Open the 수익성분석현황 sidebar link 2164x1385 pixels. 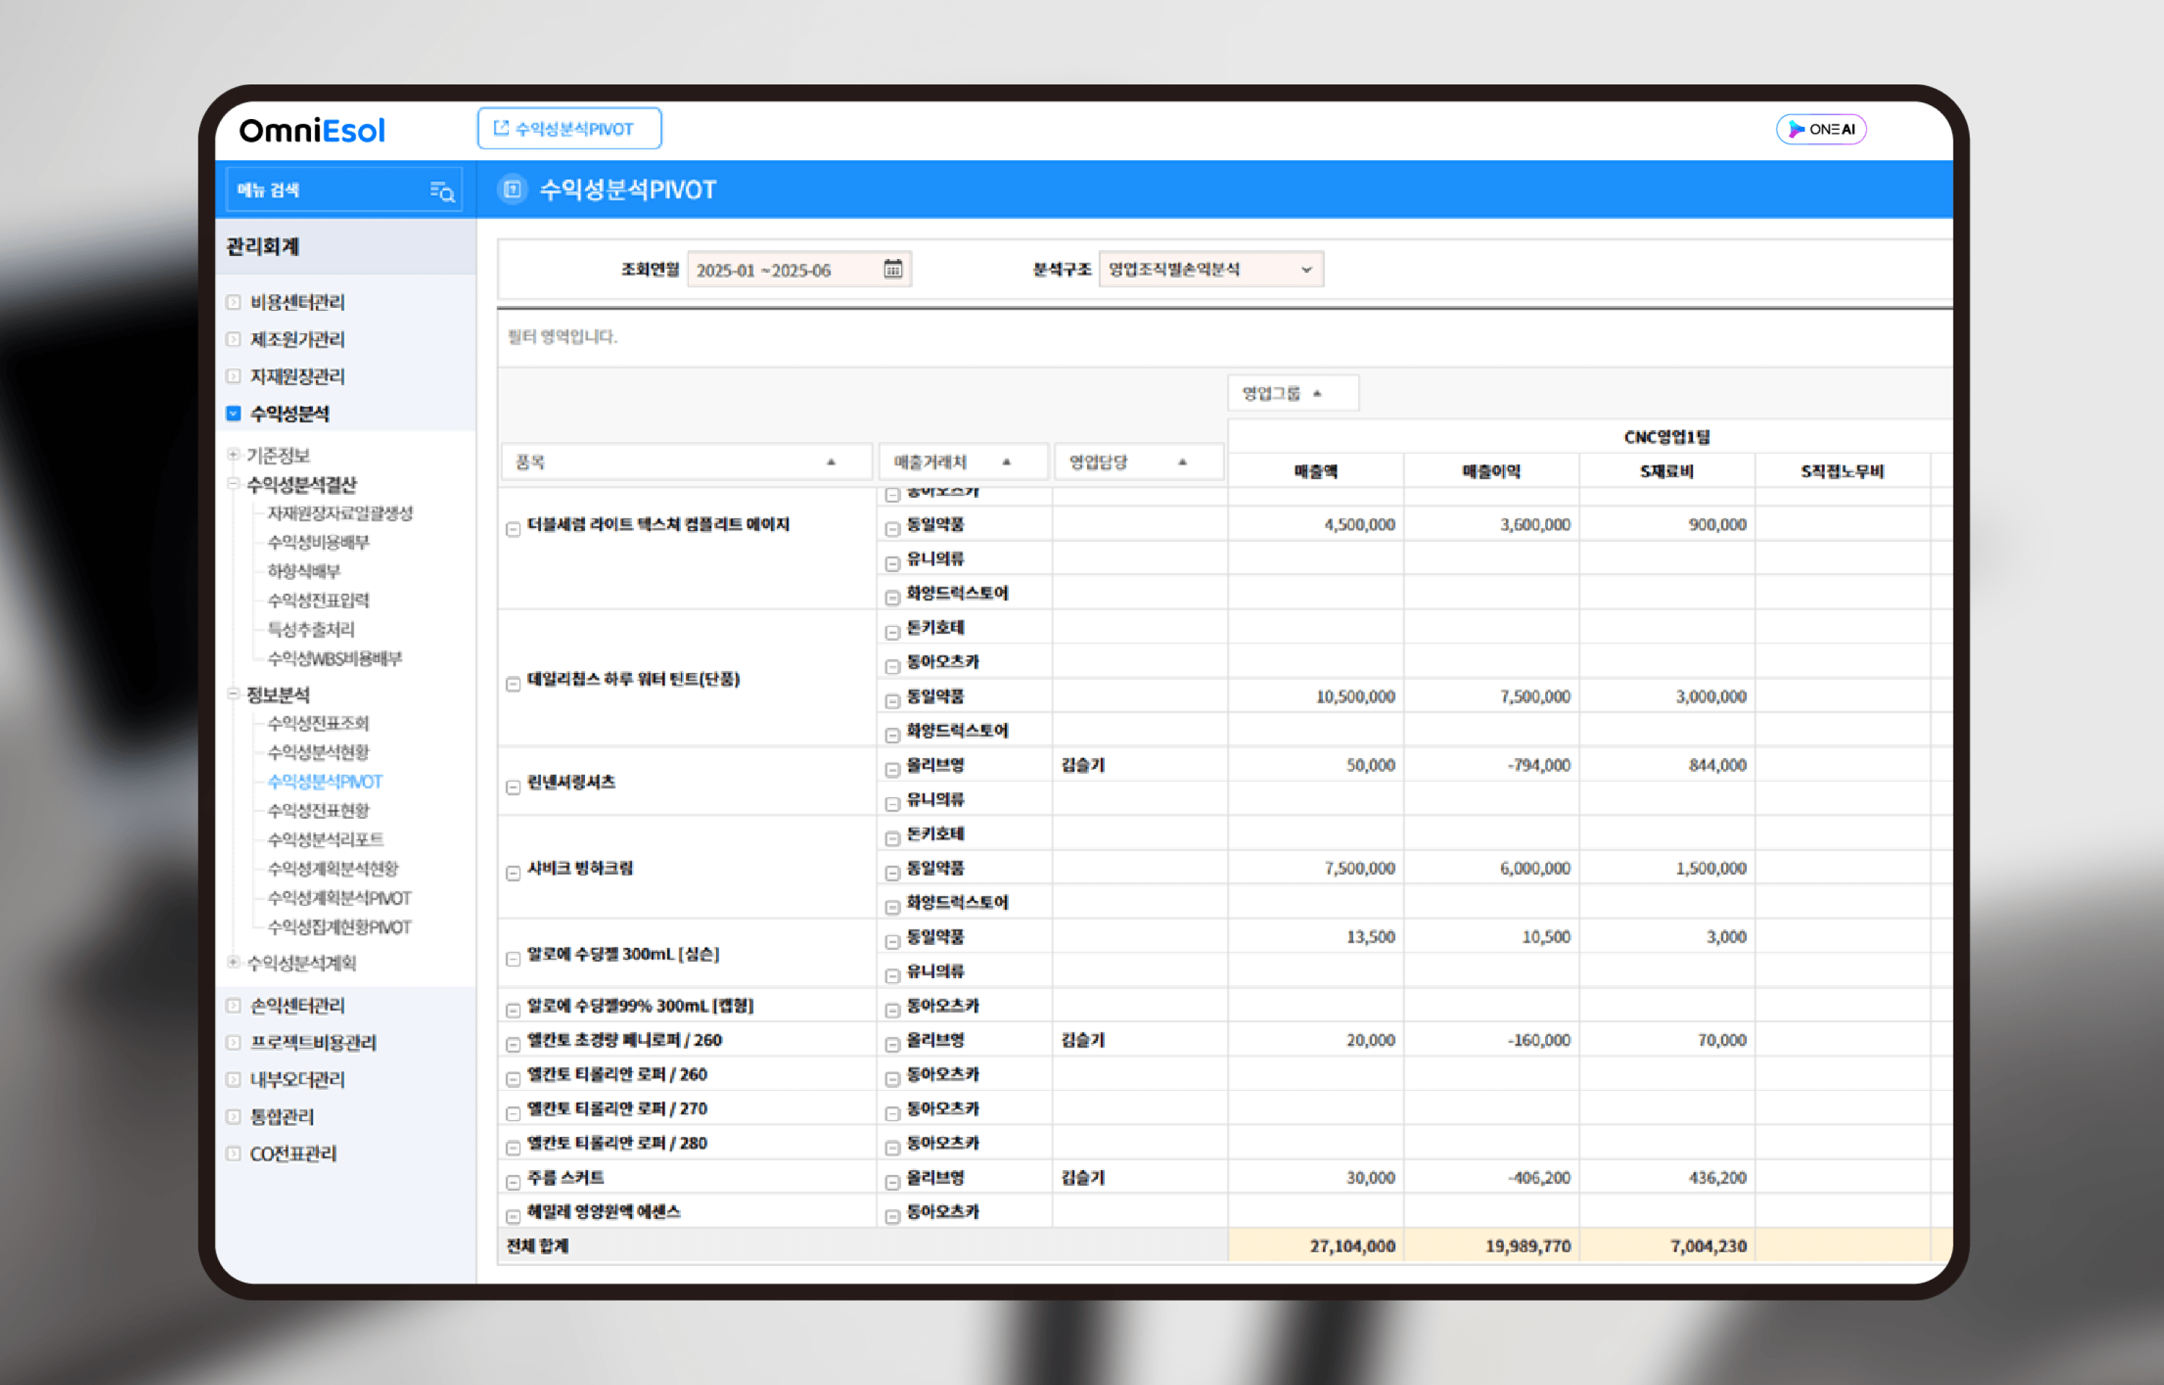pyautogui.click(x=318, y=752)
